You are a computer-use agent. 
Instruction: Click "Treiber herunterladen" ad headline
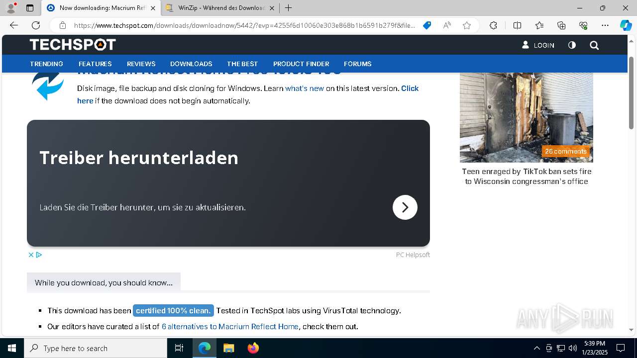point(139,158)
